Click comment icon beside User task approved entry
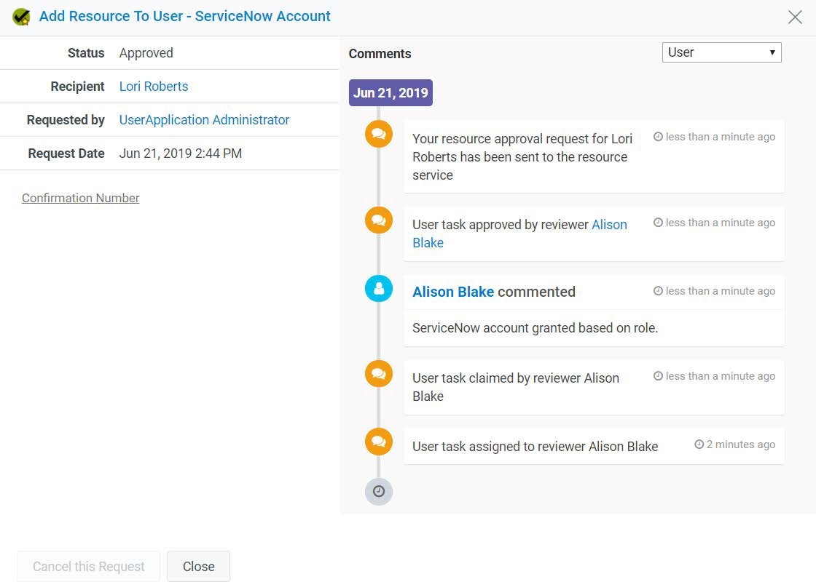 pyautogui.click(x=379, y=220)
